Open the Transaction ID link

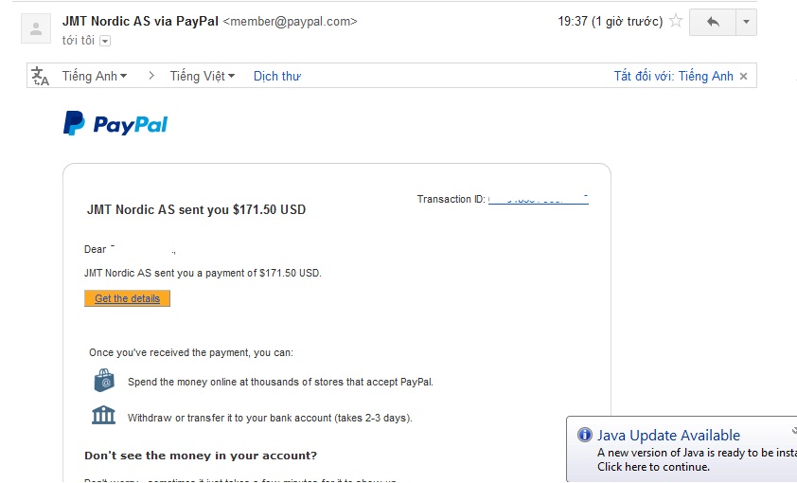538,200
